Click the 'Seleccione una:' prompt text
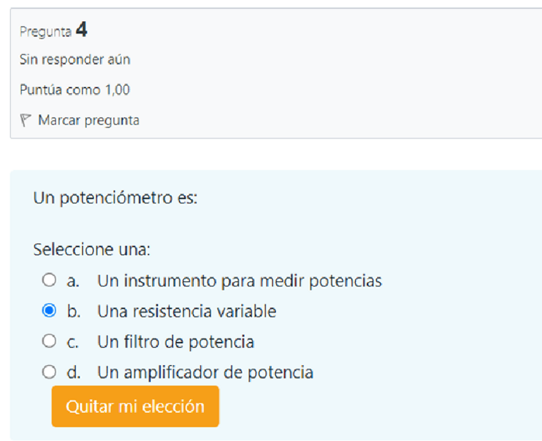The image size is (542, 441). (91, 250)
